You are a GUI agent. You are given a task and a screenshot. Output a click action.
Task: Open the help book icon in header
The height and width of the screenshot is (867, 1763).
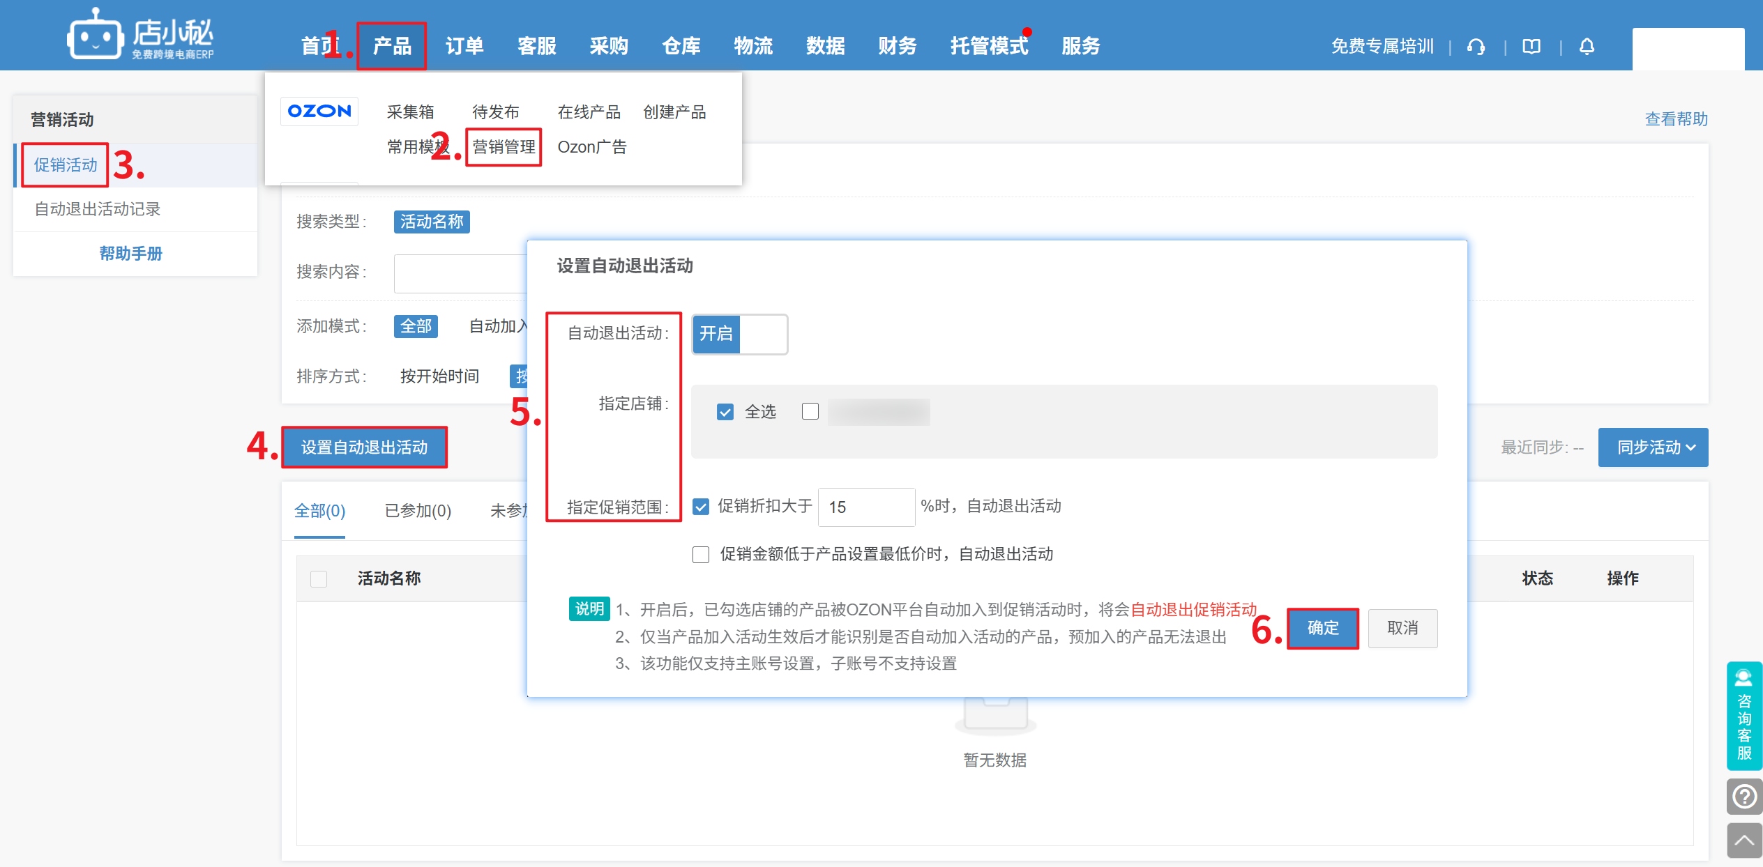(x=1531, y=47)
